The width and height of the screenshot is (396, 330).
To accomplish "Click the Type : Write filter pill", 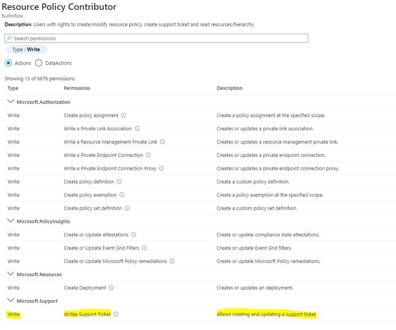I will 27,49.
